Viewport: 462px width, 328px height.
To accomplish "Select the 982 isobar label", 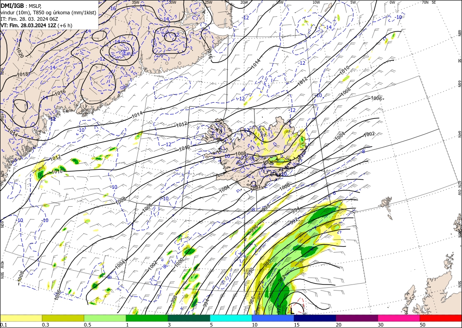I will click(282, 278).
